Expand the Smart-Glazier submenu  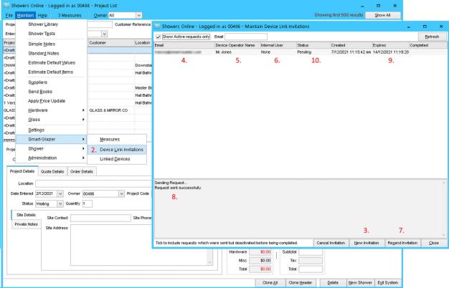tap(51, 139)
